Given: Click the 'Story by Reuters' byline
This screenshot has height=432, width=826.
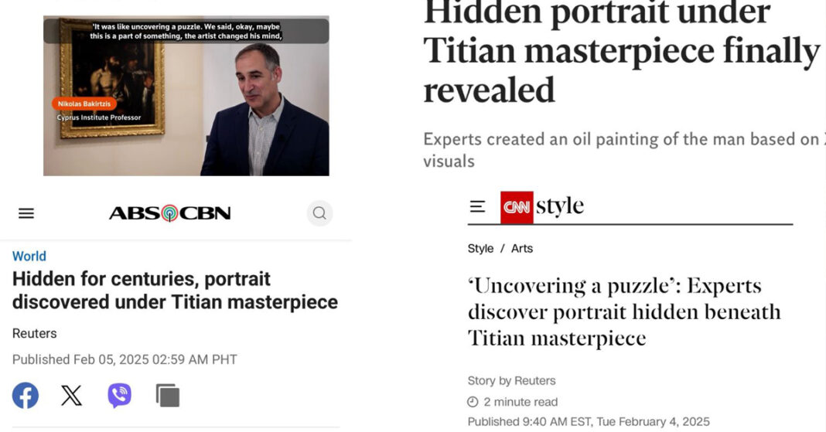Looking at the screenshot, I should tap(511, 381).
